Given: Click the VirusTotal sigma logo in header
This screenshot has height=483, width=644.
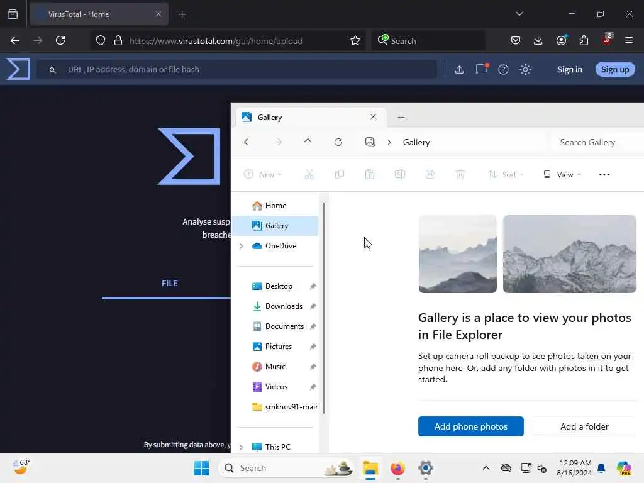Looking at the screenshot, I should (x=18, y=69).
